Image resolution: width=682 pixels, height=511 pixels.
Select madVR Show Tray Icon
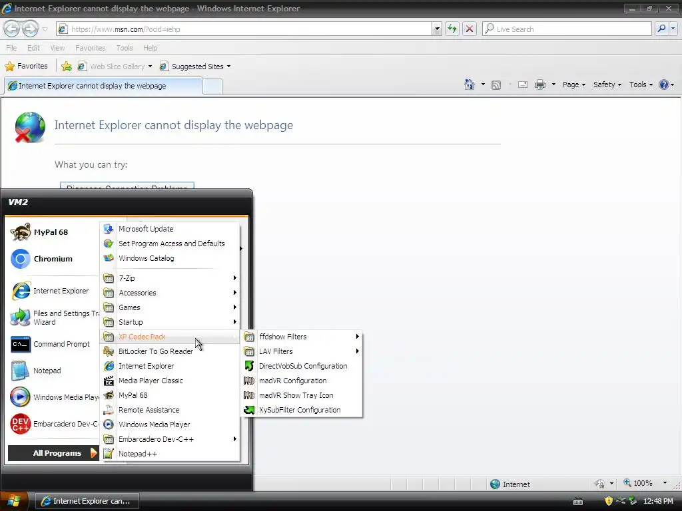click(302, 395)
